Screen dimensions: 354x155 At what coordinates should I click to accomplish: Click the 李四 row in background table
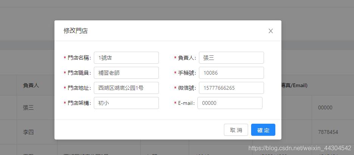[28, 132]
